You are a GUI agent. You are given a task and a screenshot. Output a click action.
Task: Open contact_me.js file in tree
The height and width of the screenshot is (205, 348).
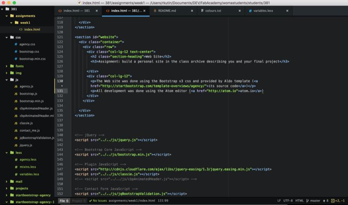click(30, 131)
